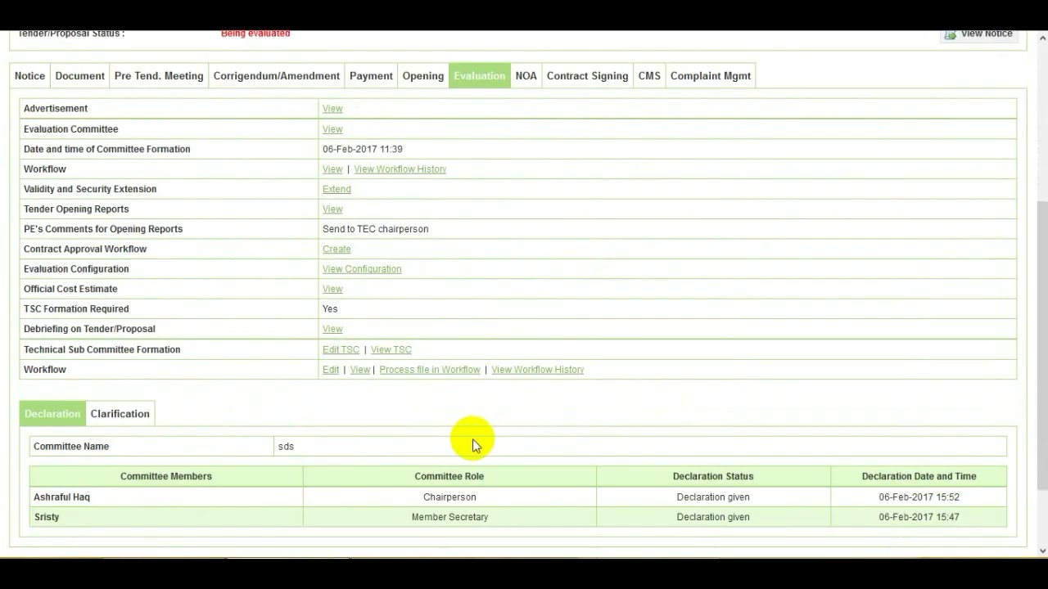Click the Declaration Status column header
The width and height of the screenshot is (1048, 589).
tap(713, 476)
